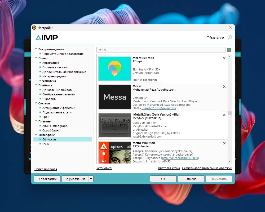Select Обложки in the tree
The image size is (265, 212).
coord(63,139)
